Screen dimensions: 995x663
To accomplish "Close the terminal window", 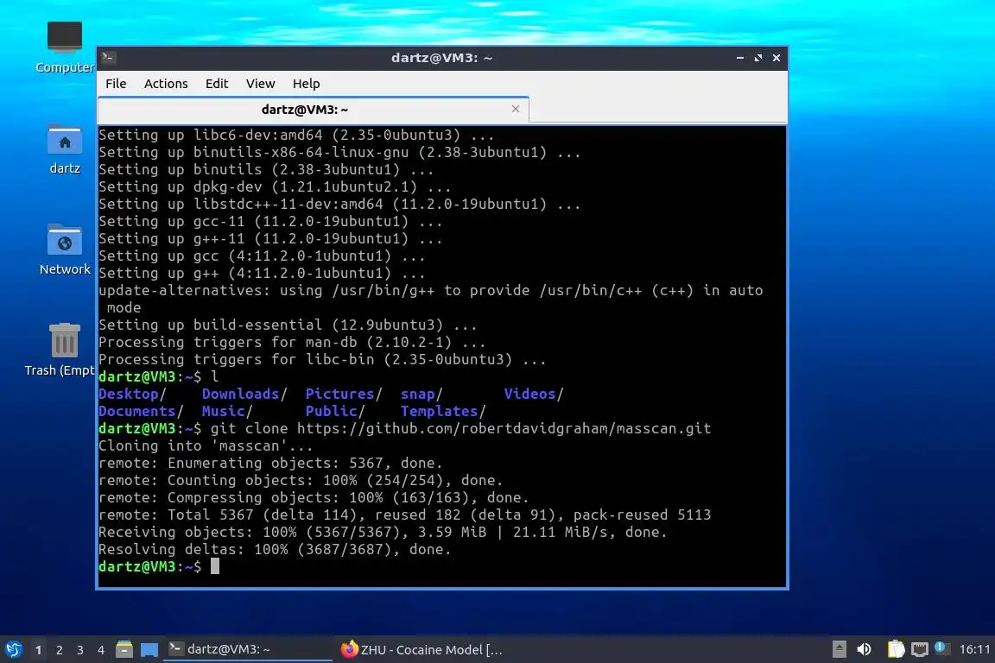I will click(x=776, y=58).
